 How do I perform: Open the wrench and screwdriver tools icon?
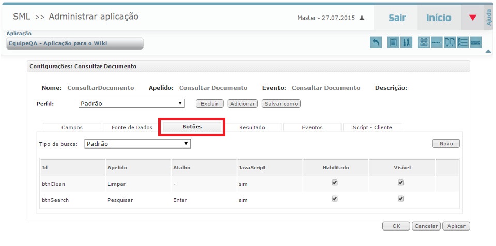coord(406,43)
